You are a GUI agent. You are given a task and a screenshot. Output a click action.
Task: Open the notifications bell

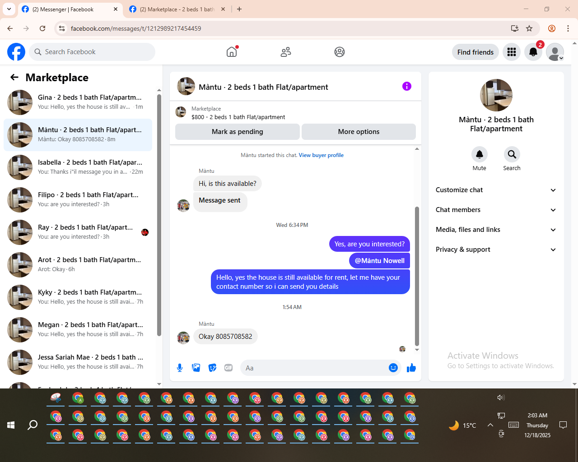click(533, 52)
